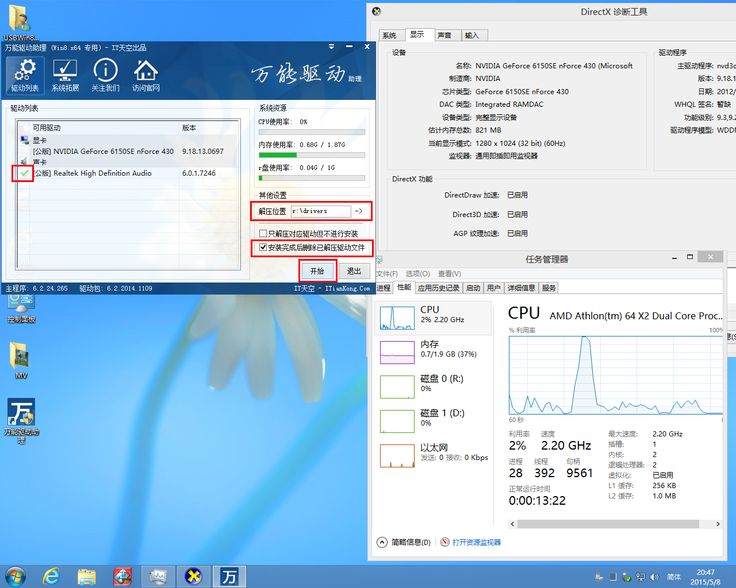This screenshot has width=736, height=588.
Task: Switch to the 启动 tab in 任务管理器
Action: pos(473,288)
